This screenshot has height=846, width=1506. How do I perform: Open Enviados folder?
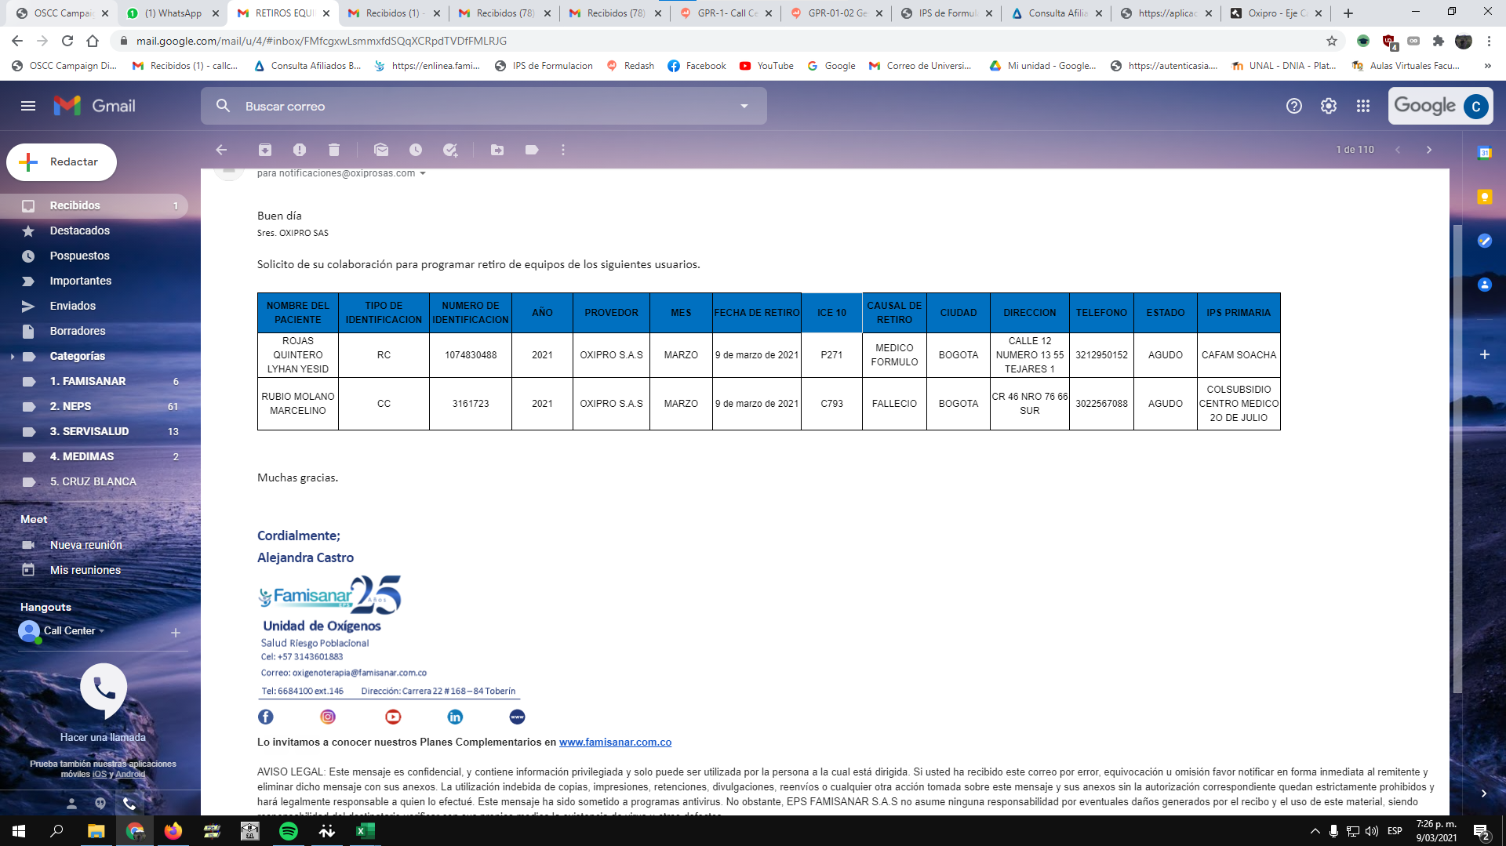point(94,306)
